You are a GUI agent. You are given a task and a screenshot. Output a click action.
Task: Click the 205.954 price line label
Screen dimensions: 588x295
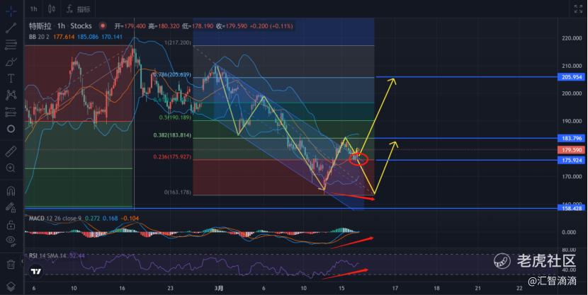click(572, 77)
